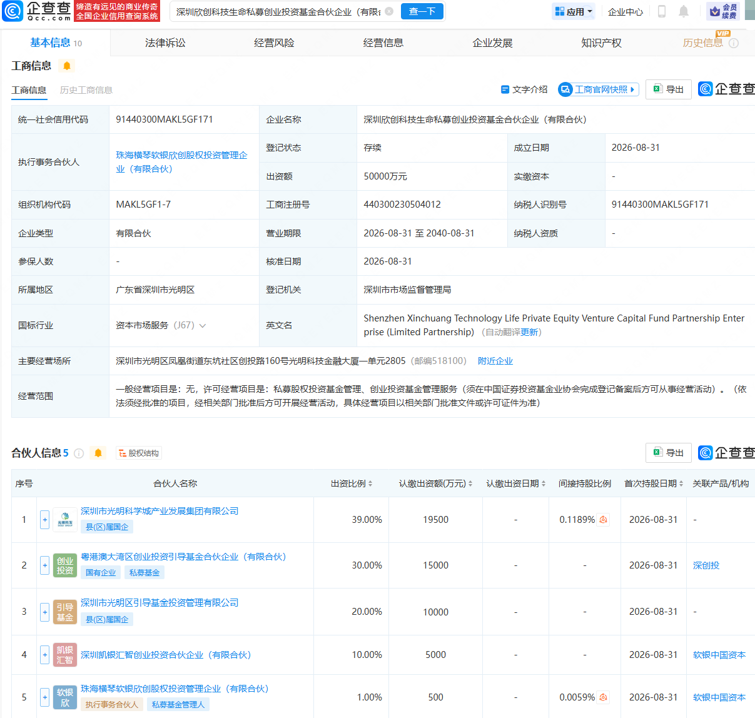755x718 pixels.
Task: Click 软银中国资本 link in row 4
Action: tap(719, 655)
